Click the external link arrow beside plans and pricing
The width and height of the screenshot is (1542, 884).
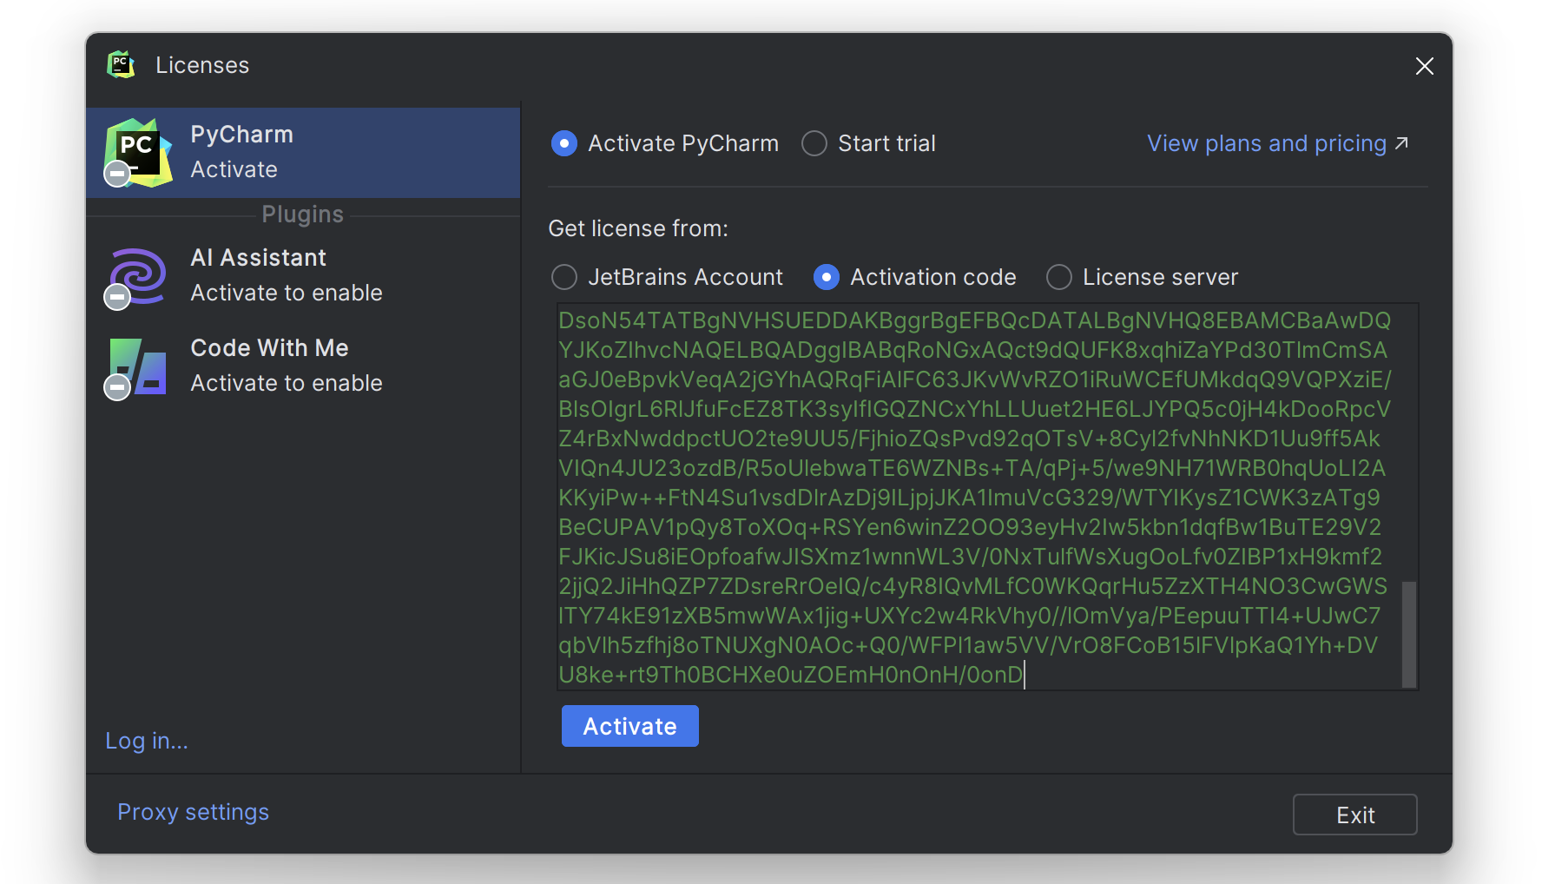(x=1401, y=143)
